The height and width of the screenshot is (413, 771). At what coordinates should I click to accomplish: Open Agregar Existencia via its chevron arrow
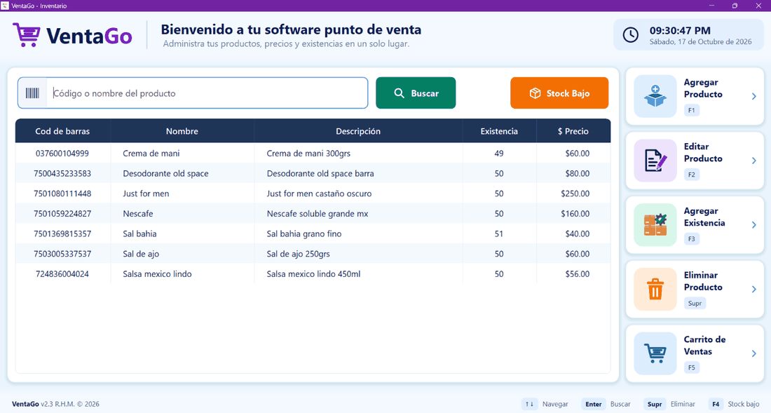pyautogui.click(x=753, y=224)
